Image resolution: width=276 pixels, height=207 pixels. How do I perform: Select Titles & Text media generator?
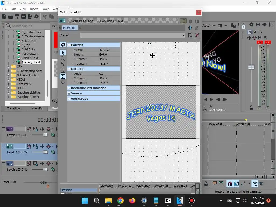[30, 58]
